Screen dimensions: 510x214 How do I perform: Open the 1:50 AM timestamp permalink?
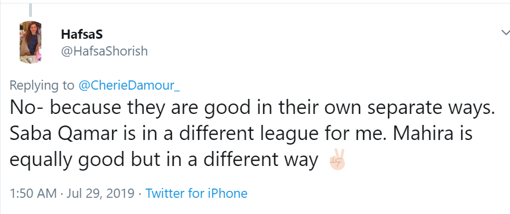(33, 193)
